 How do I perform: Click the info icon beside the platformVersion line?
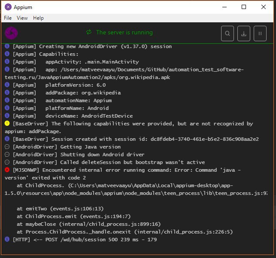[7, 85]
